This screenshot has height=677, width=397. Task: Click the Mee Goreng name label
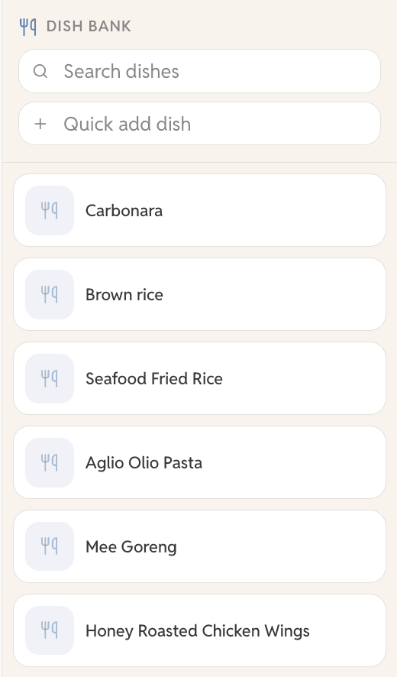pos(131,547)
